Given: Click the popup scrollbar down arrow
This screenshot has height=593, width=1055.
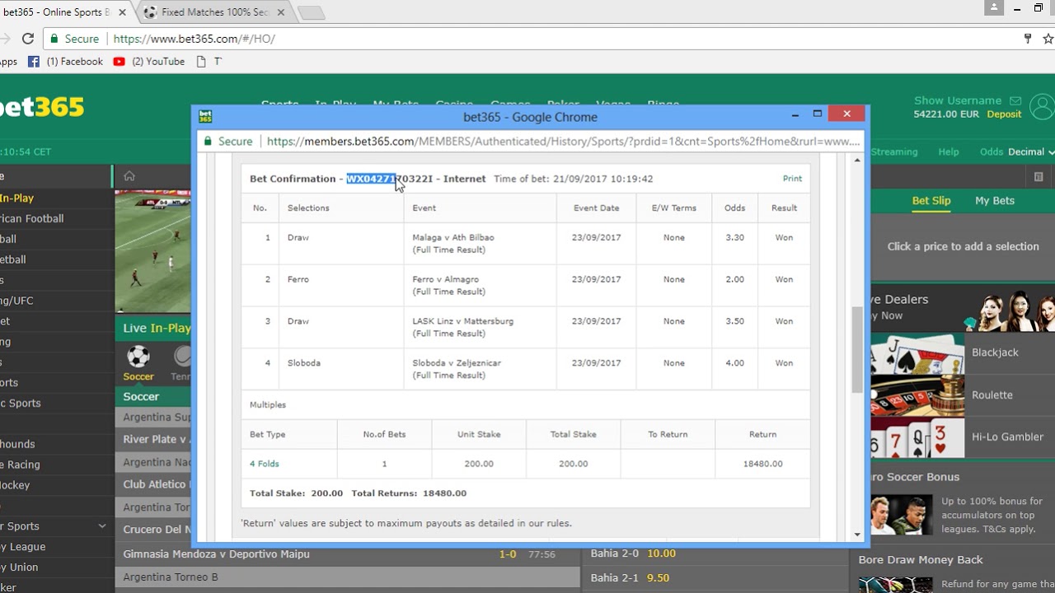Looking at the screenshot, I should point(857,535).
